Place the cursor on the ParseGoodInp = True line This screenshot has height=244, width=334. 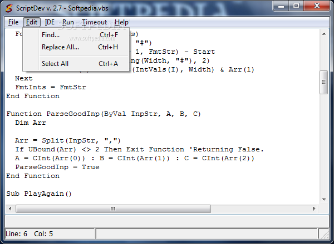[57, 167]
